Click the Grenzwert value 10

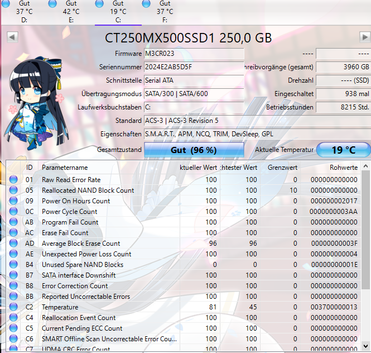(x=293, y=190)
